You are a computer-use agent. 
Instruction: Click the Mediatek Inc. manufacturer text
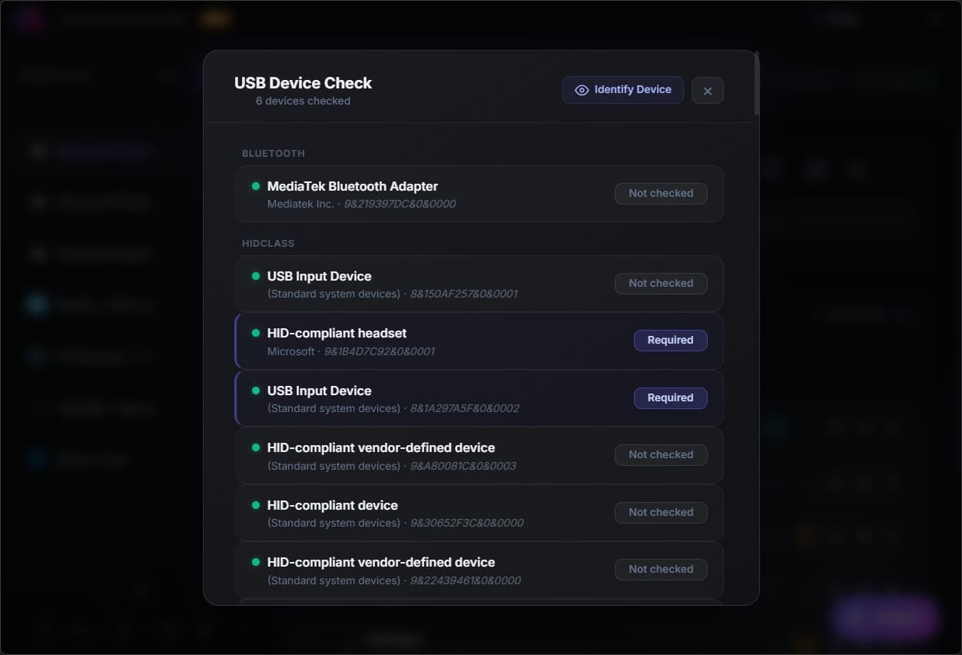(300, 204)
